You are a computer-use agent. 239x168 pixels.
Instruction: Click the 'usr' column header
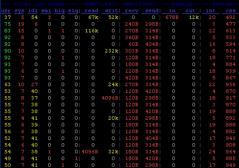6,10
